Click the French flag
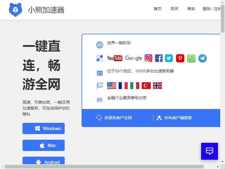 tap(123, 86)
